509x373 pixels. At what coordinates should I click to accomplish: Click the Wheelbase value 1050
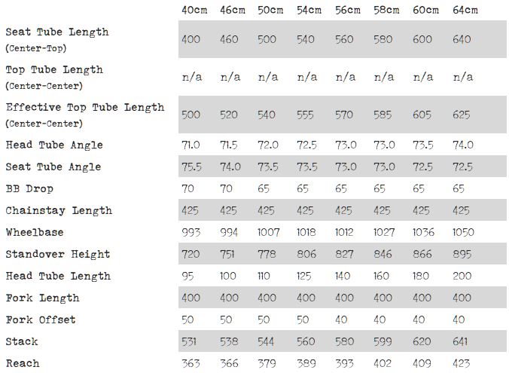463,232
